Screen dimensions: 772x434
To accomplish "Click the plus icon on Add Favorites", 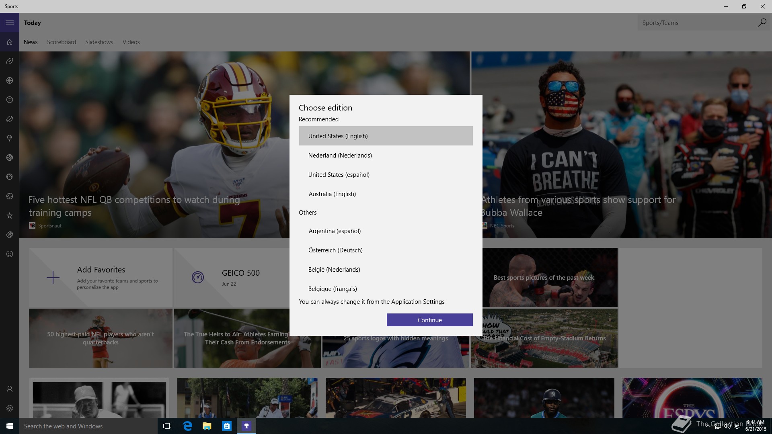I will point(53,278).
